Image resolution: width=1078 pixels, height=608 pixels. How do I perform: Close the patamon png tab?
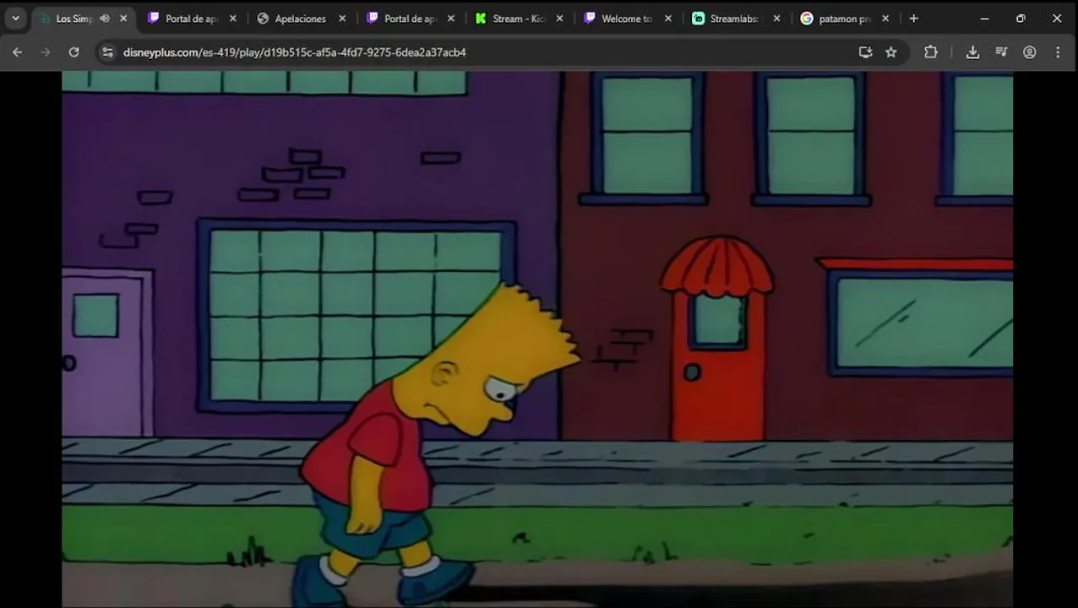(x=886, y=18)
